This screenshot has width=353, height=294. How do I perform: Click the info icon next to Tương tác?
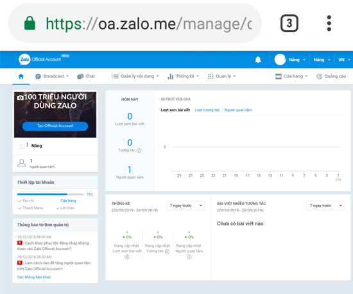[139, 151]
